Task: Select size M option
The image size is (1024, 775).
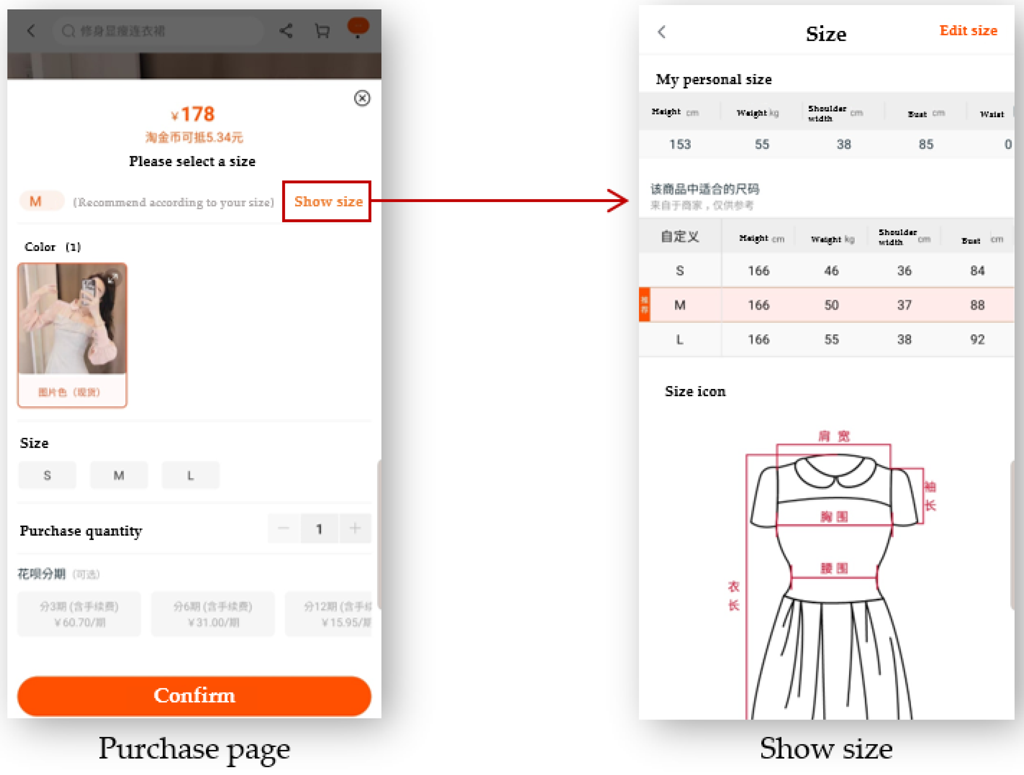Action: tap(119, 475)
